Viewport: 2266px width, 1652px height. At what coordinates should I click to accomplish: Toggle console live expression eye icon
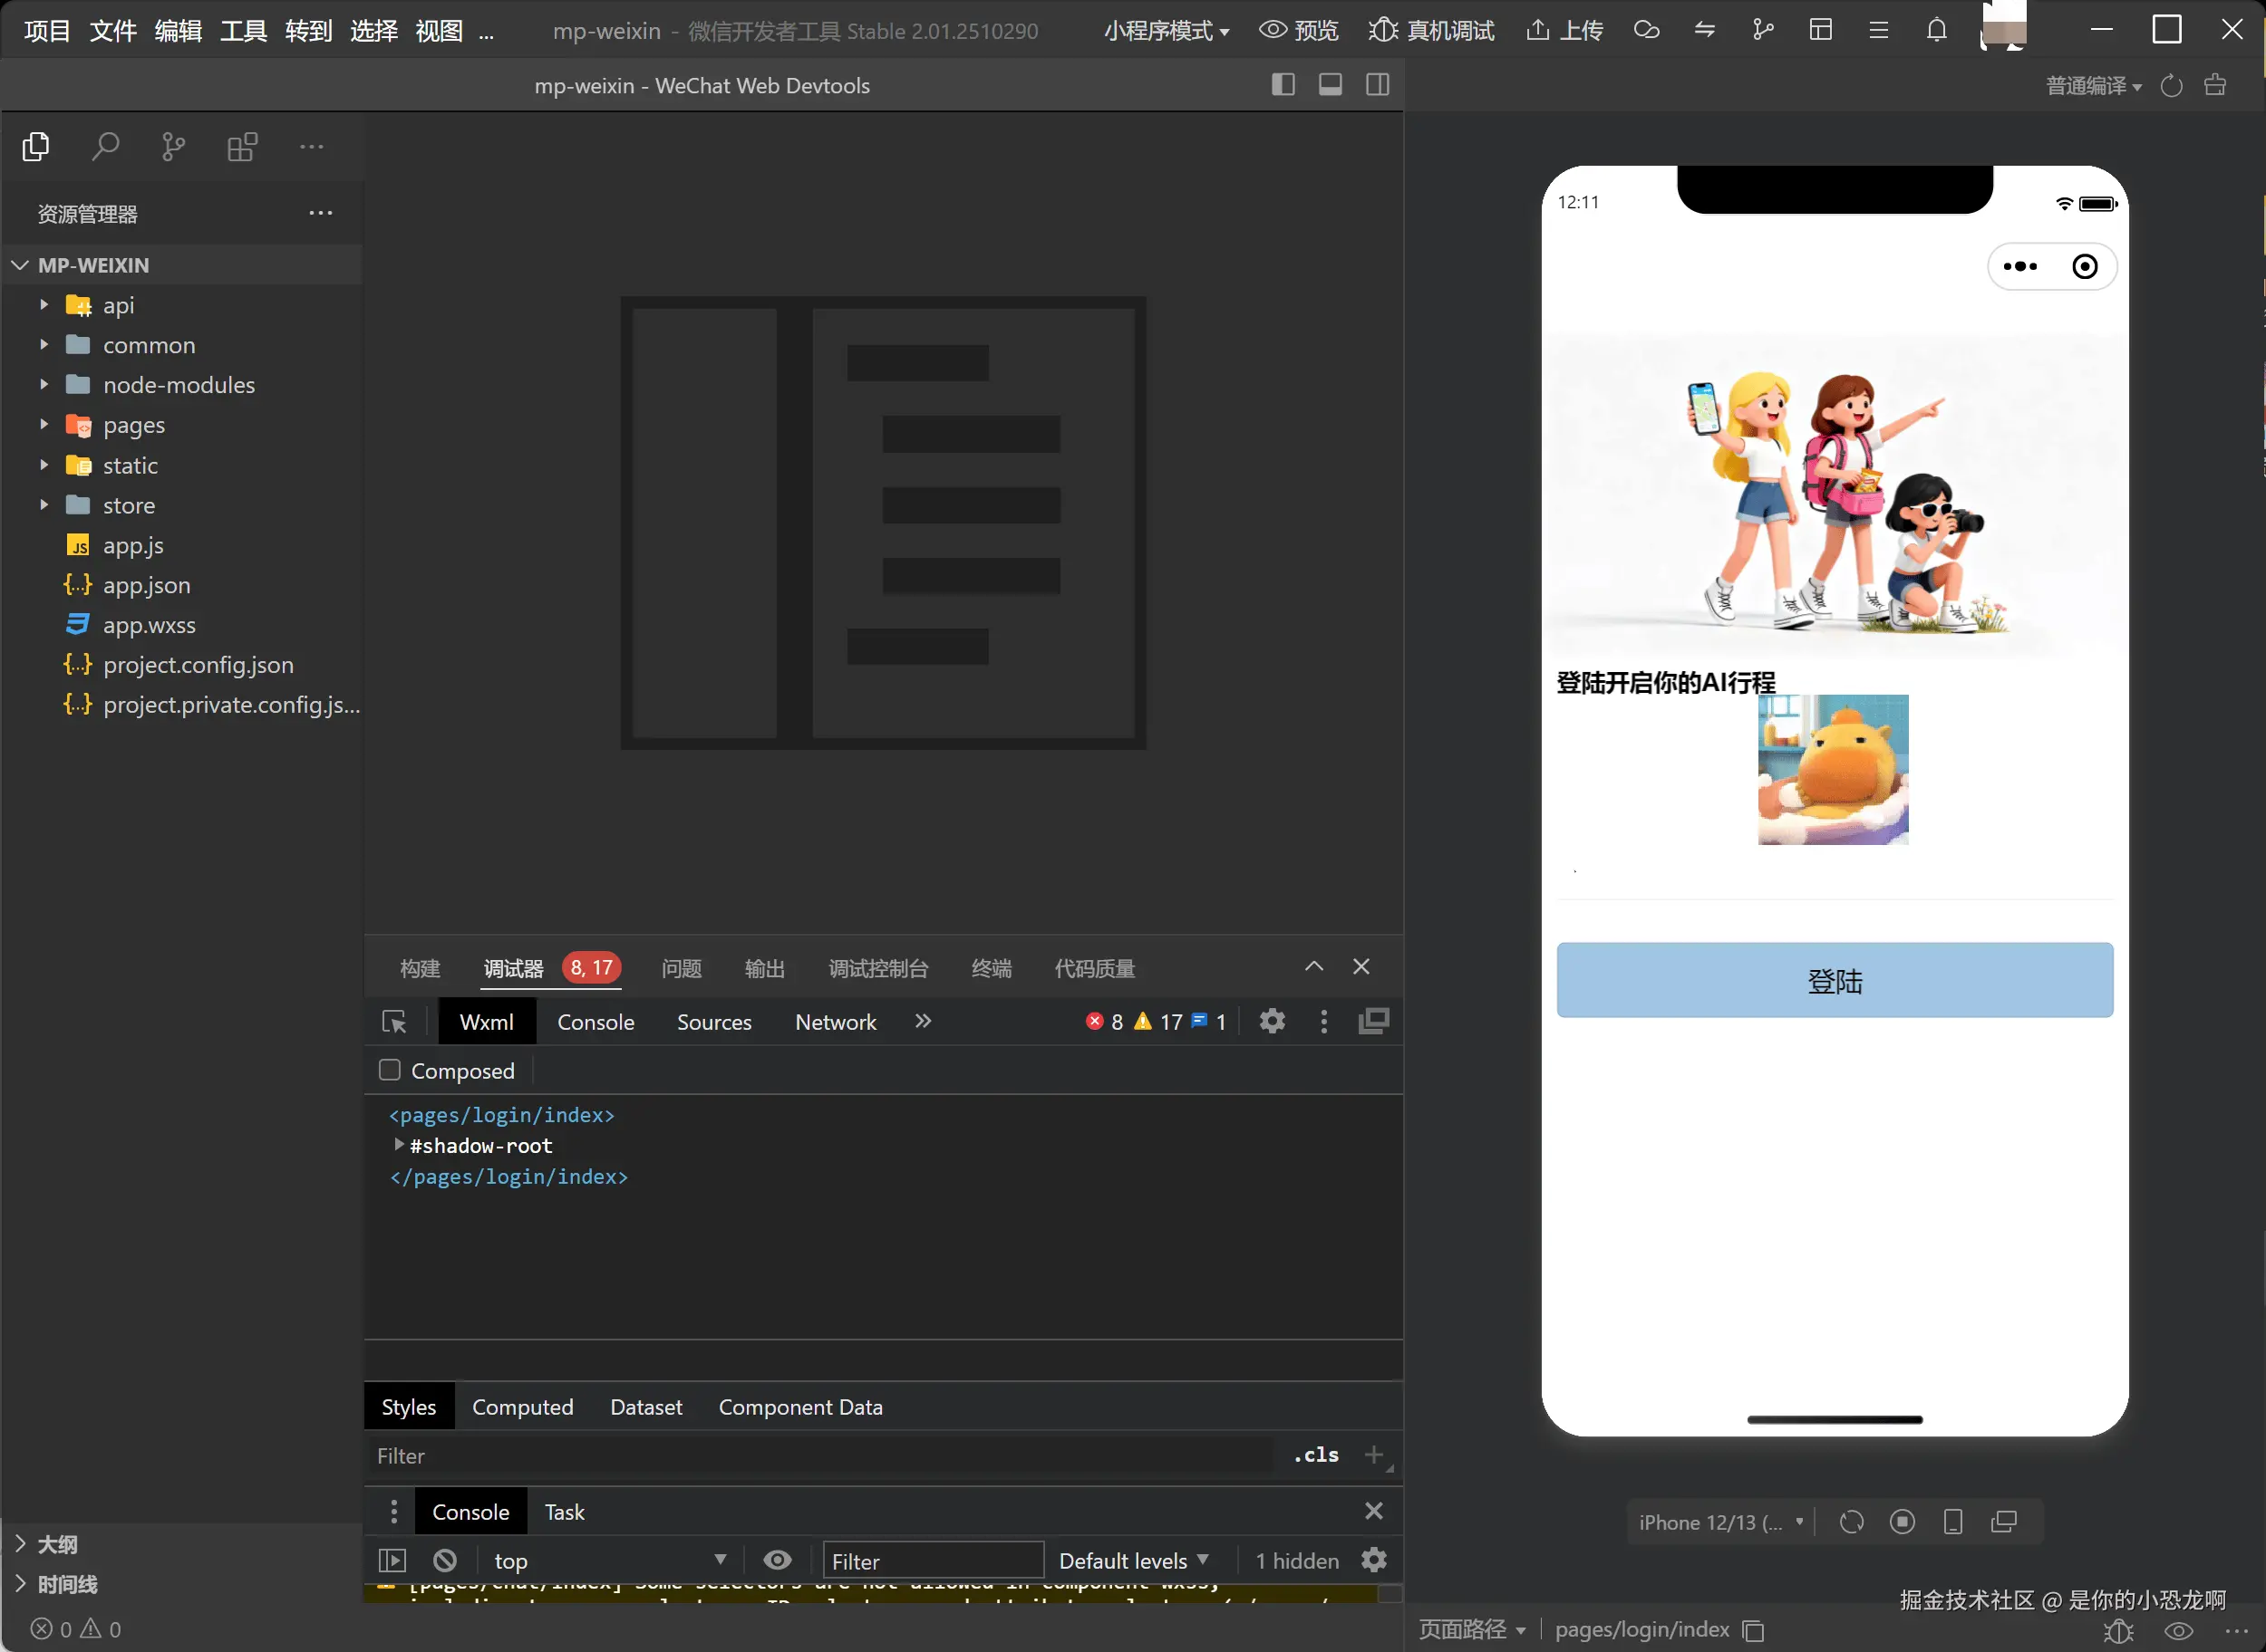pos(777,1560)
